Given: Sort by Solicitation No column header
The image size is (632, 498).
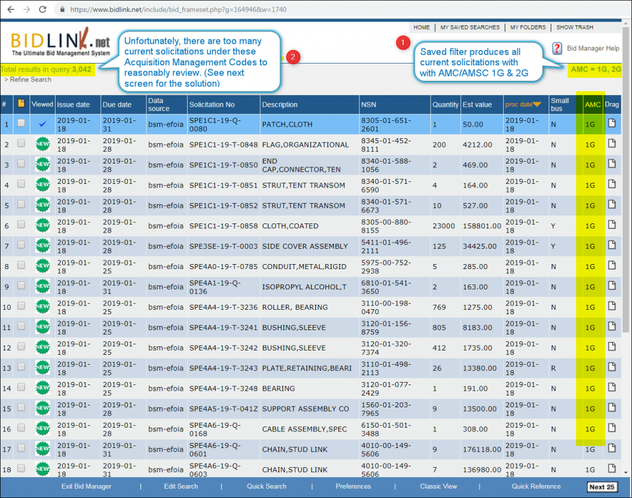Looking at the screenshot, I should [x=212, y=105].
